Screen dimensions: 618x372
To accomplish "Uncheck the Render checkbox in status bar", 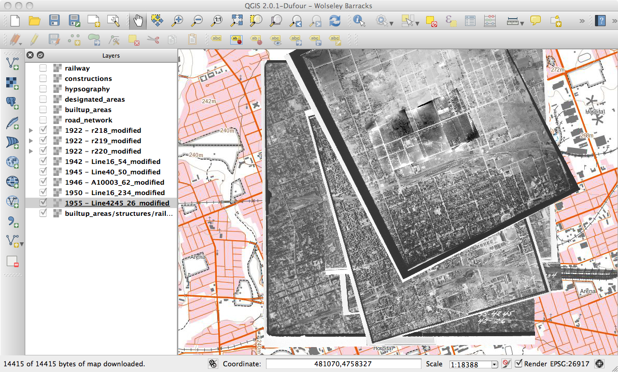I will (518, 364).
